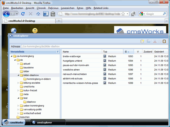Sort list by Name column
This screenshot has height=127, width=170.
82,52
